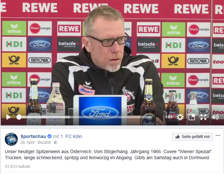Enter fullscreen video mode
Image resolution: width=224 pixels, height=174 pixels.
click(203, 117)
